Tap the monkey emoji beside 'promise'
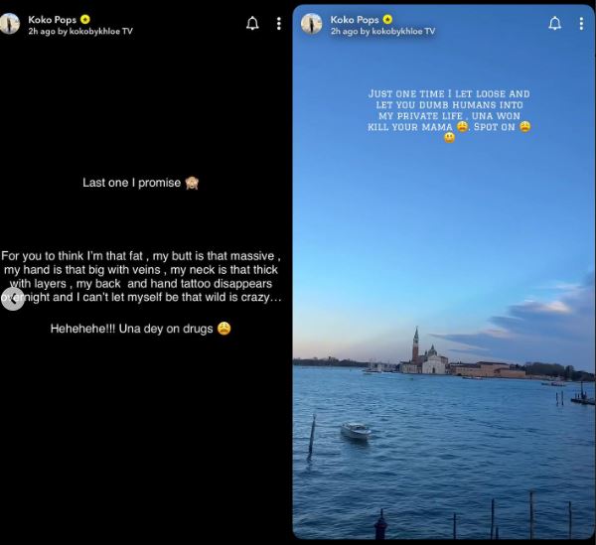596x545 pixels. coord(192,183)
